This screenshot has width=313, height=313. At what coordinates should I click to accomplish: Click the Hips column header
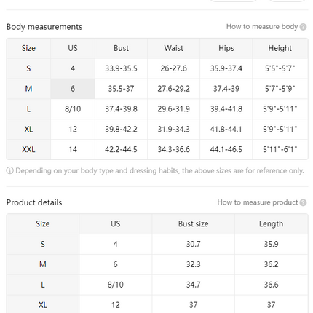(x=226, y=48)
